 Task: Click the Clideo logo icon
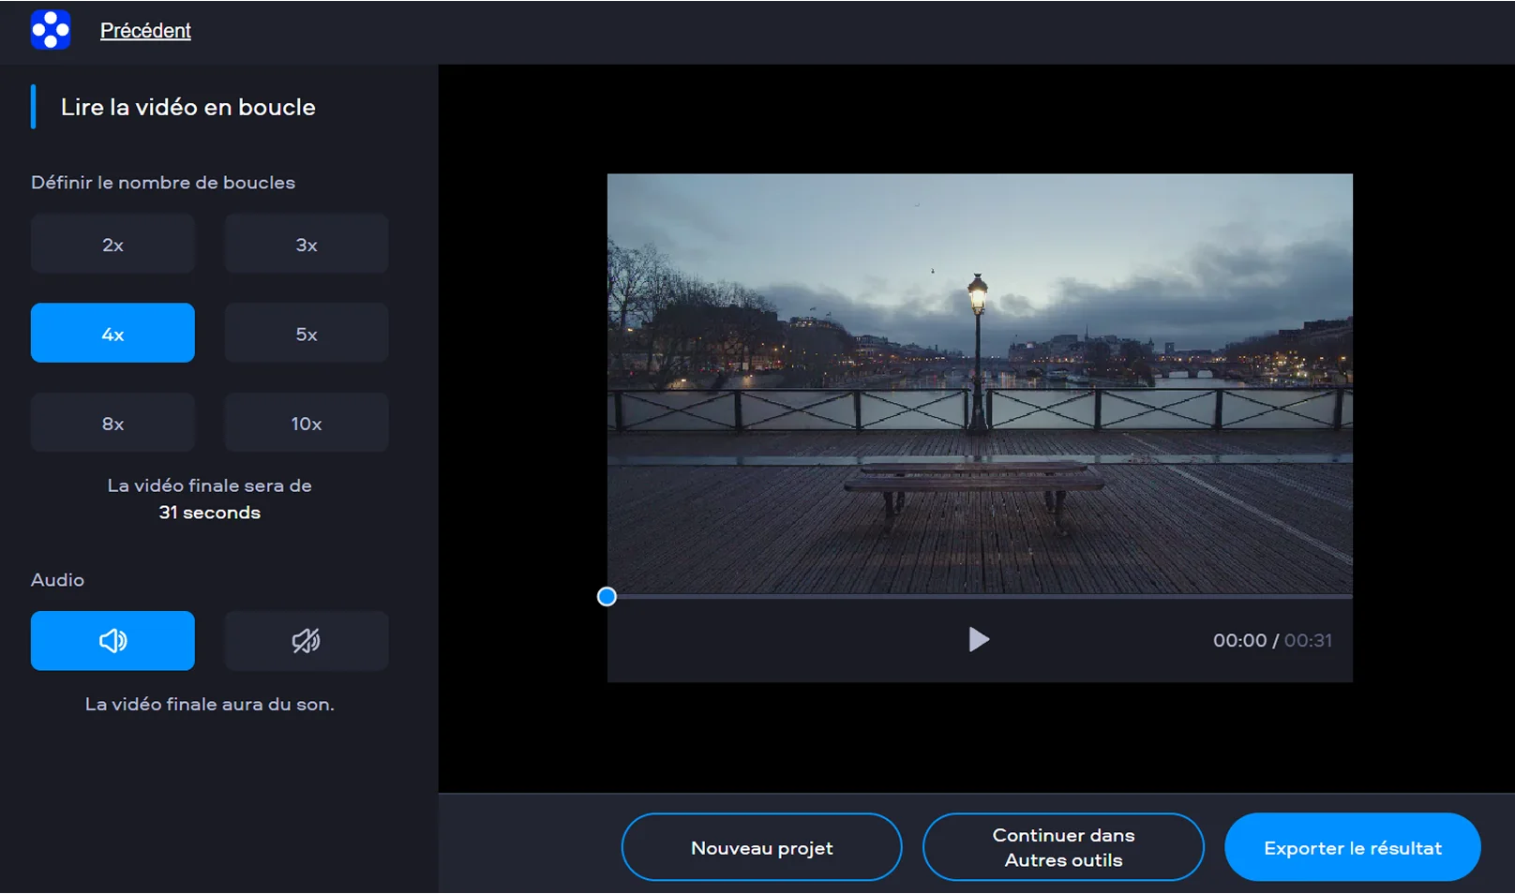pos(51,30)
